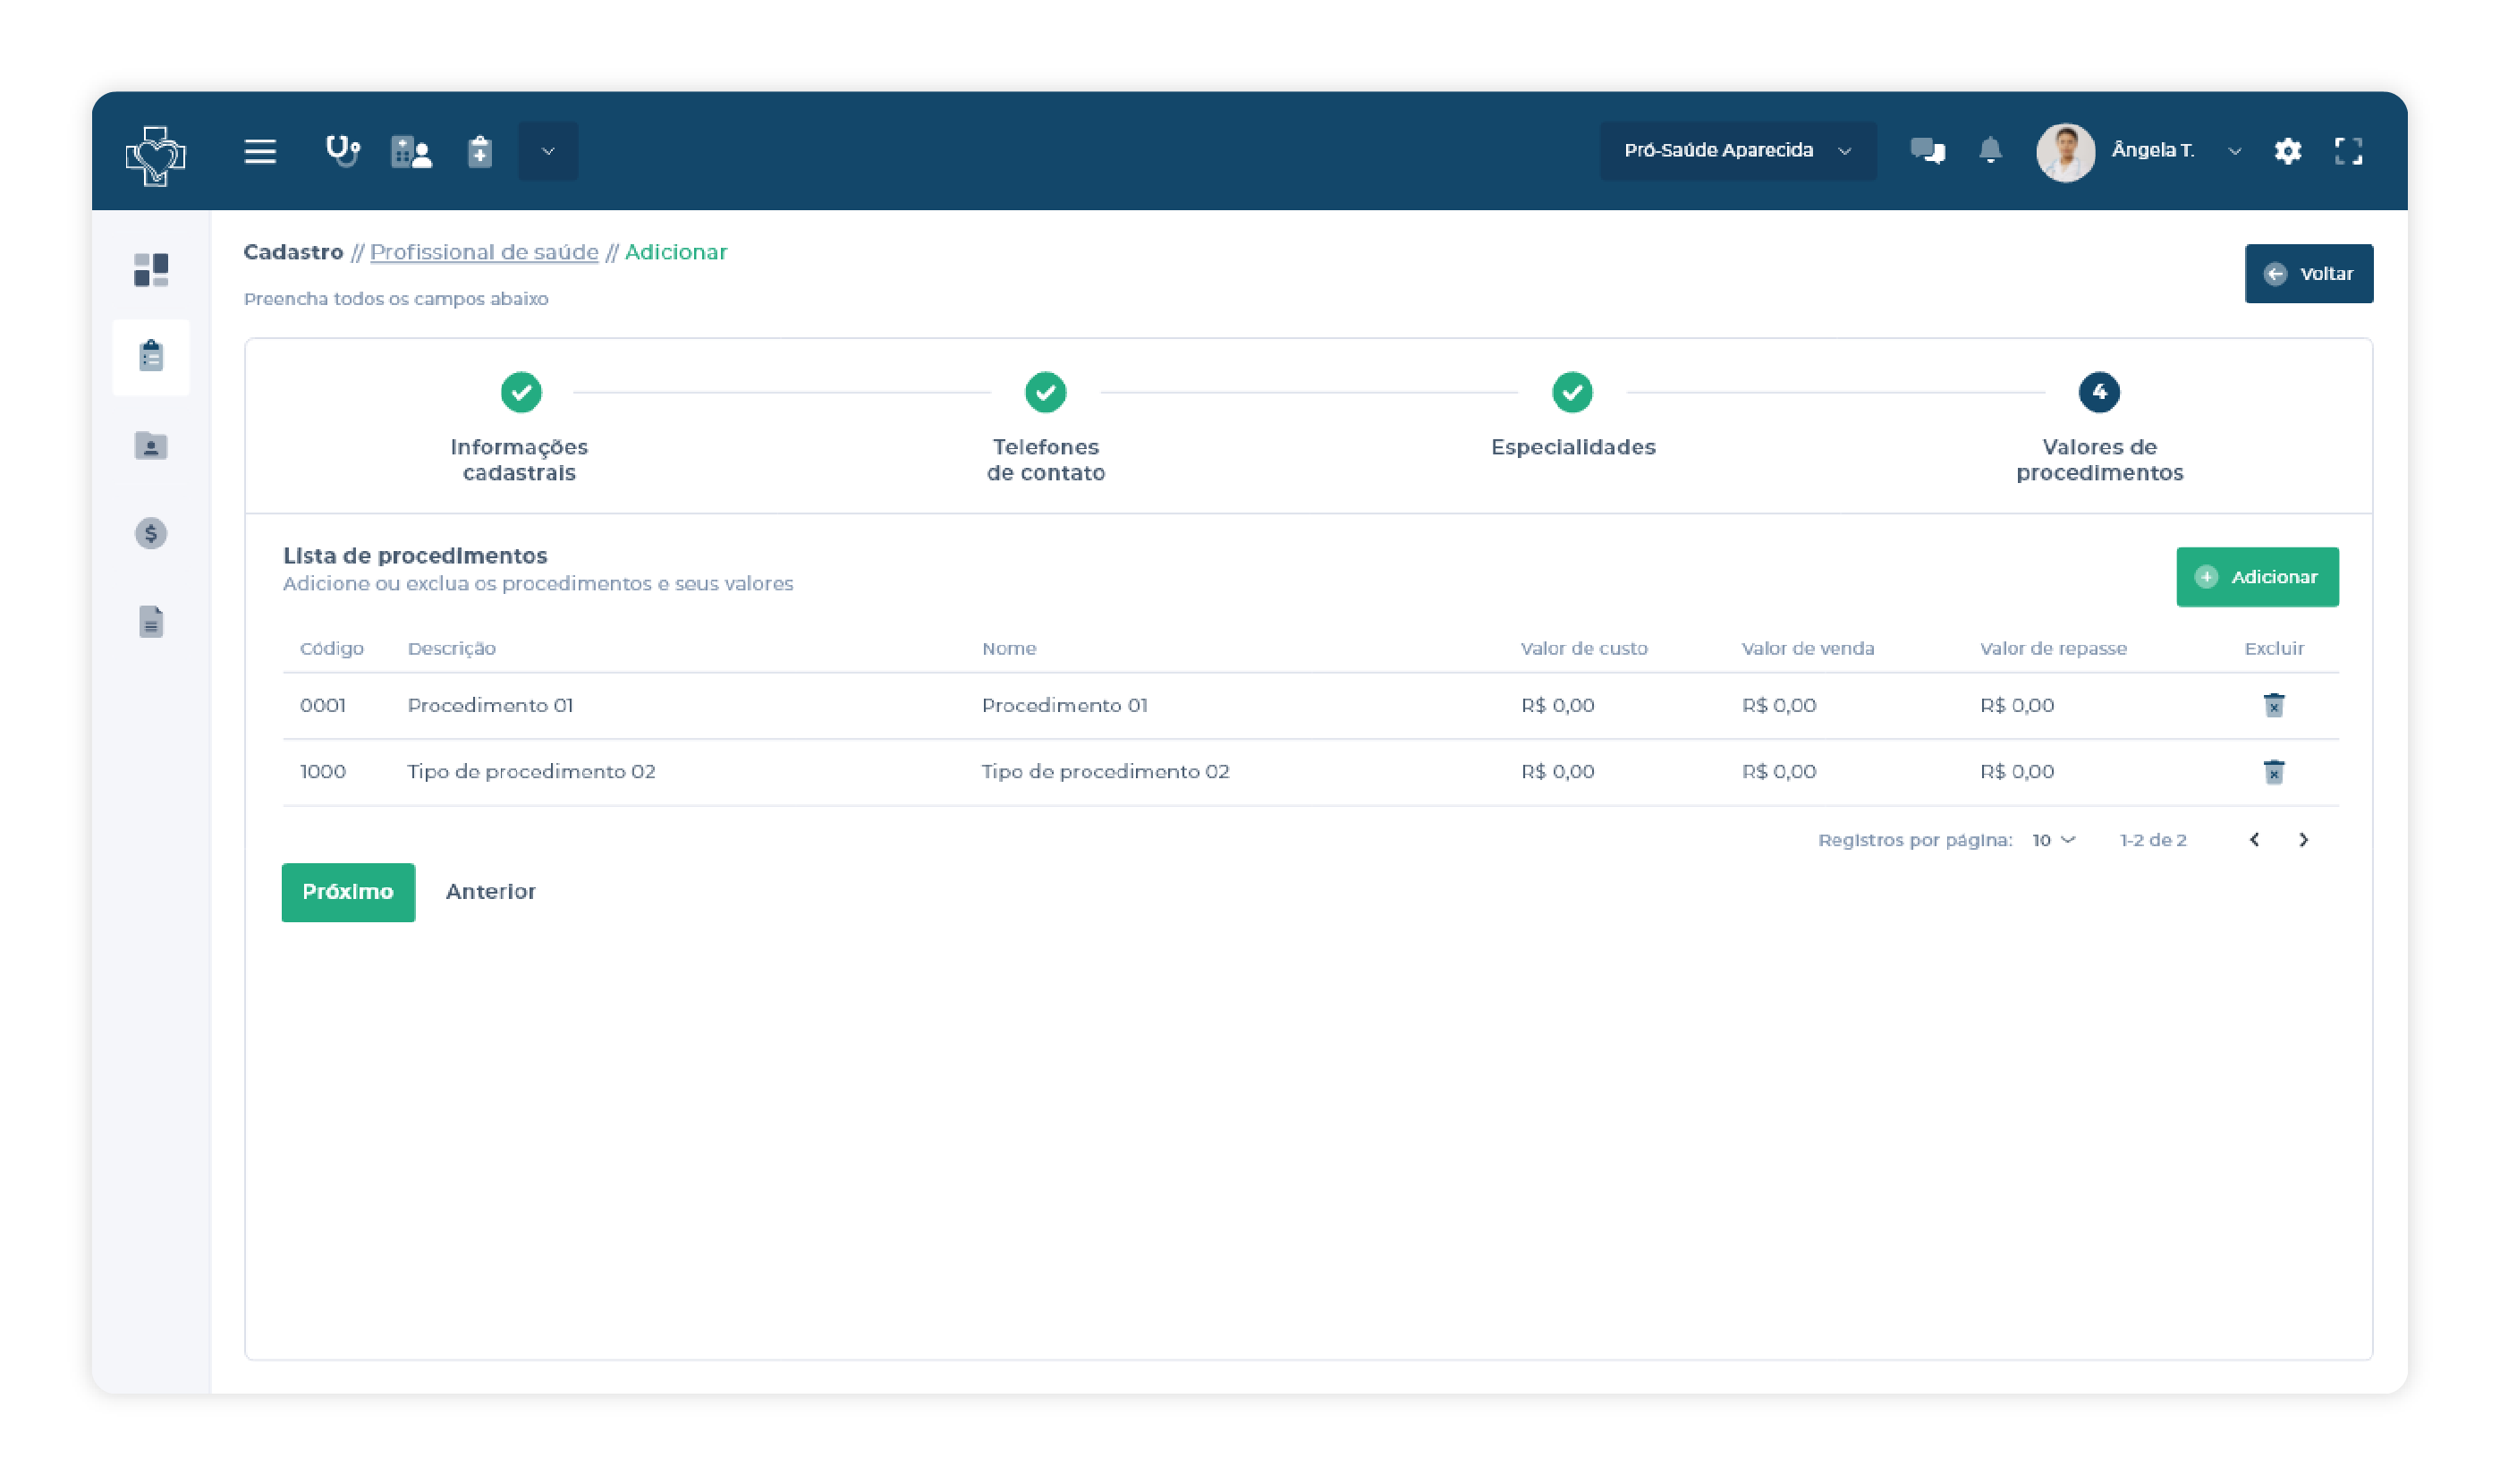Open the dollar sign financial sidebar icon

click(x=151, y=533)
